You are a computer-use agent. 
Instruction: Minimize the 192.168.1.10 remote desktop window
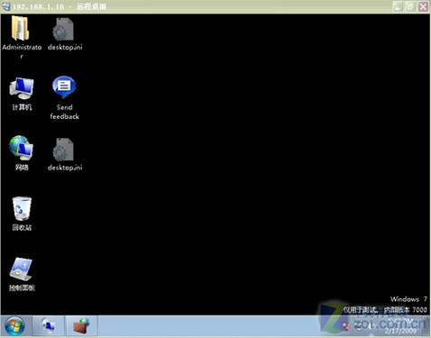click(x=398, y=6)
